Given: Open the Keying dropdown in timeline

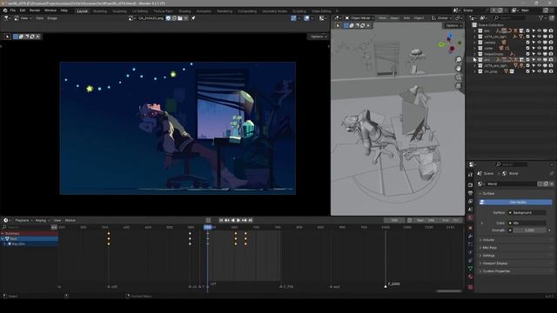Looking at the screenshot, I should [x=43, y=220].
